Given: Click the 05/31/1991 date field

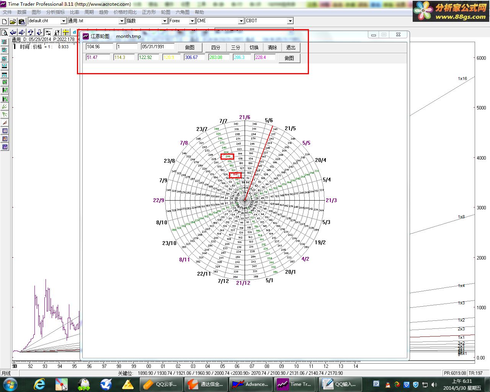Looking at the screenshot, I should pyautogui.click(x=158, y=47).
